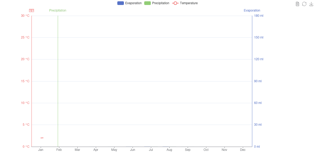The width and height of the screenshot is (315, 165).
Task: Click the Precipitation axis title
Action: 57,10
